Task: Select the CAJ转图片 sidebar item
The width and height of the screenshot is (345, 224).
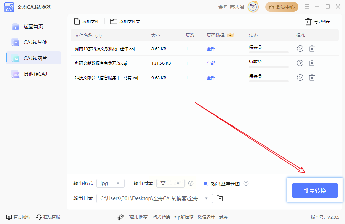Action: (33, 58)
